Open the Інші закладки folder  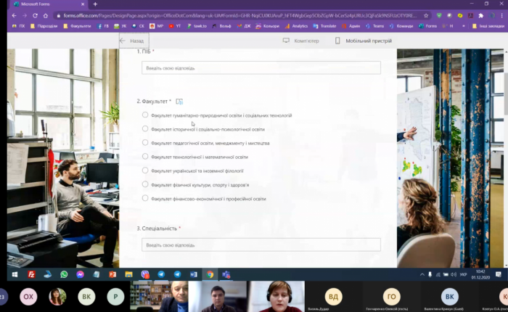click(488, 26)
